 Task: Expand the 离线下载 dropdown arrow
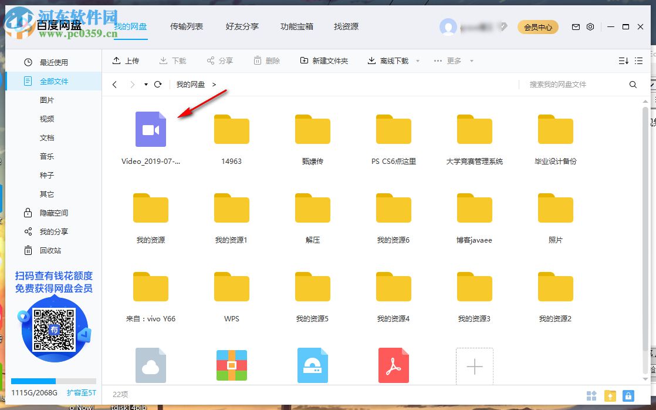[417, 61]
